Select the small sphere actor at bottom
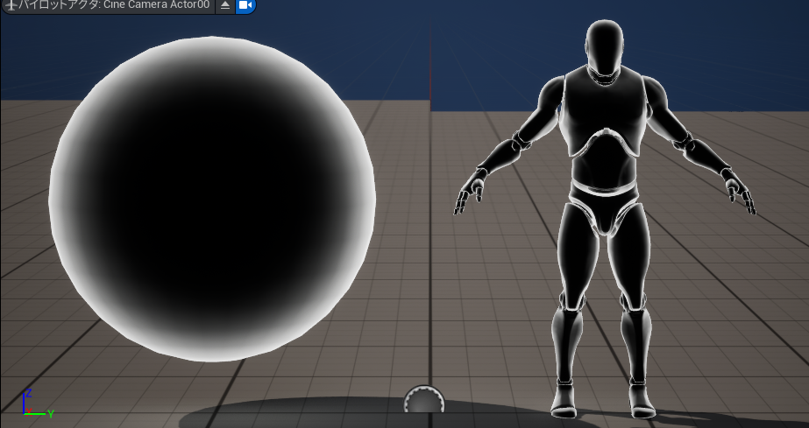 (x=424, y=399)
